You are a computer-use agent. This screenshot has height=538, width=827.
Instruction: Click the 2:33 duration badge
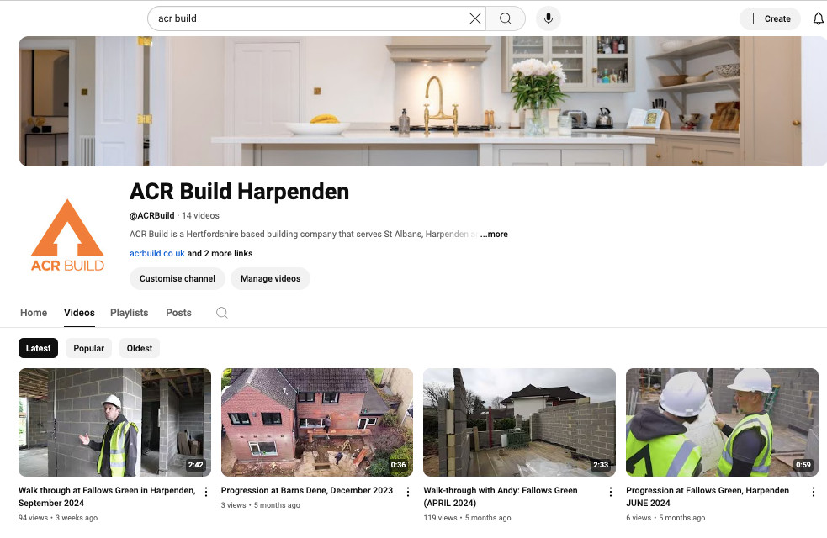(x=601, y=465)
